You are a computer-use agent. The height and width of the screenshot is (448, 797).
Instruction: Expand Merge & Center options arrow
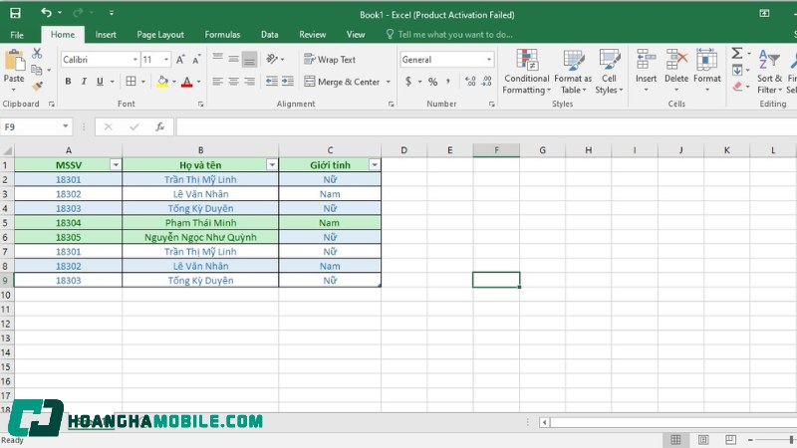click(x=389, y=82)
